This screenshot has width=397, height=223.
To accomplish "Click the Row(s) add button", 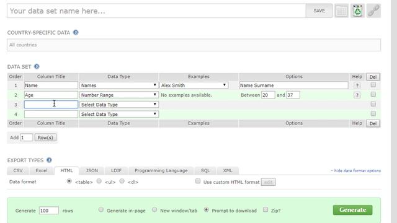I will [x=45, y=138].
